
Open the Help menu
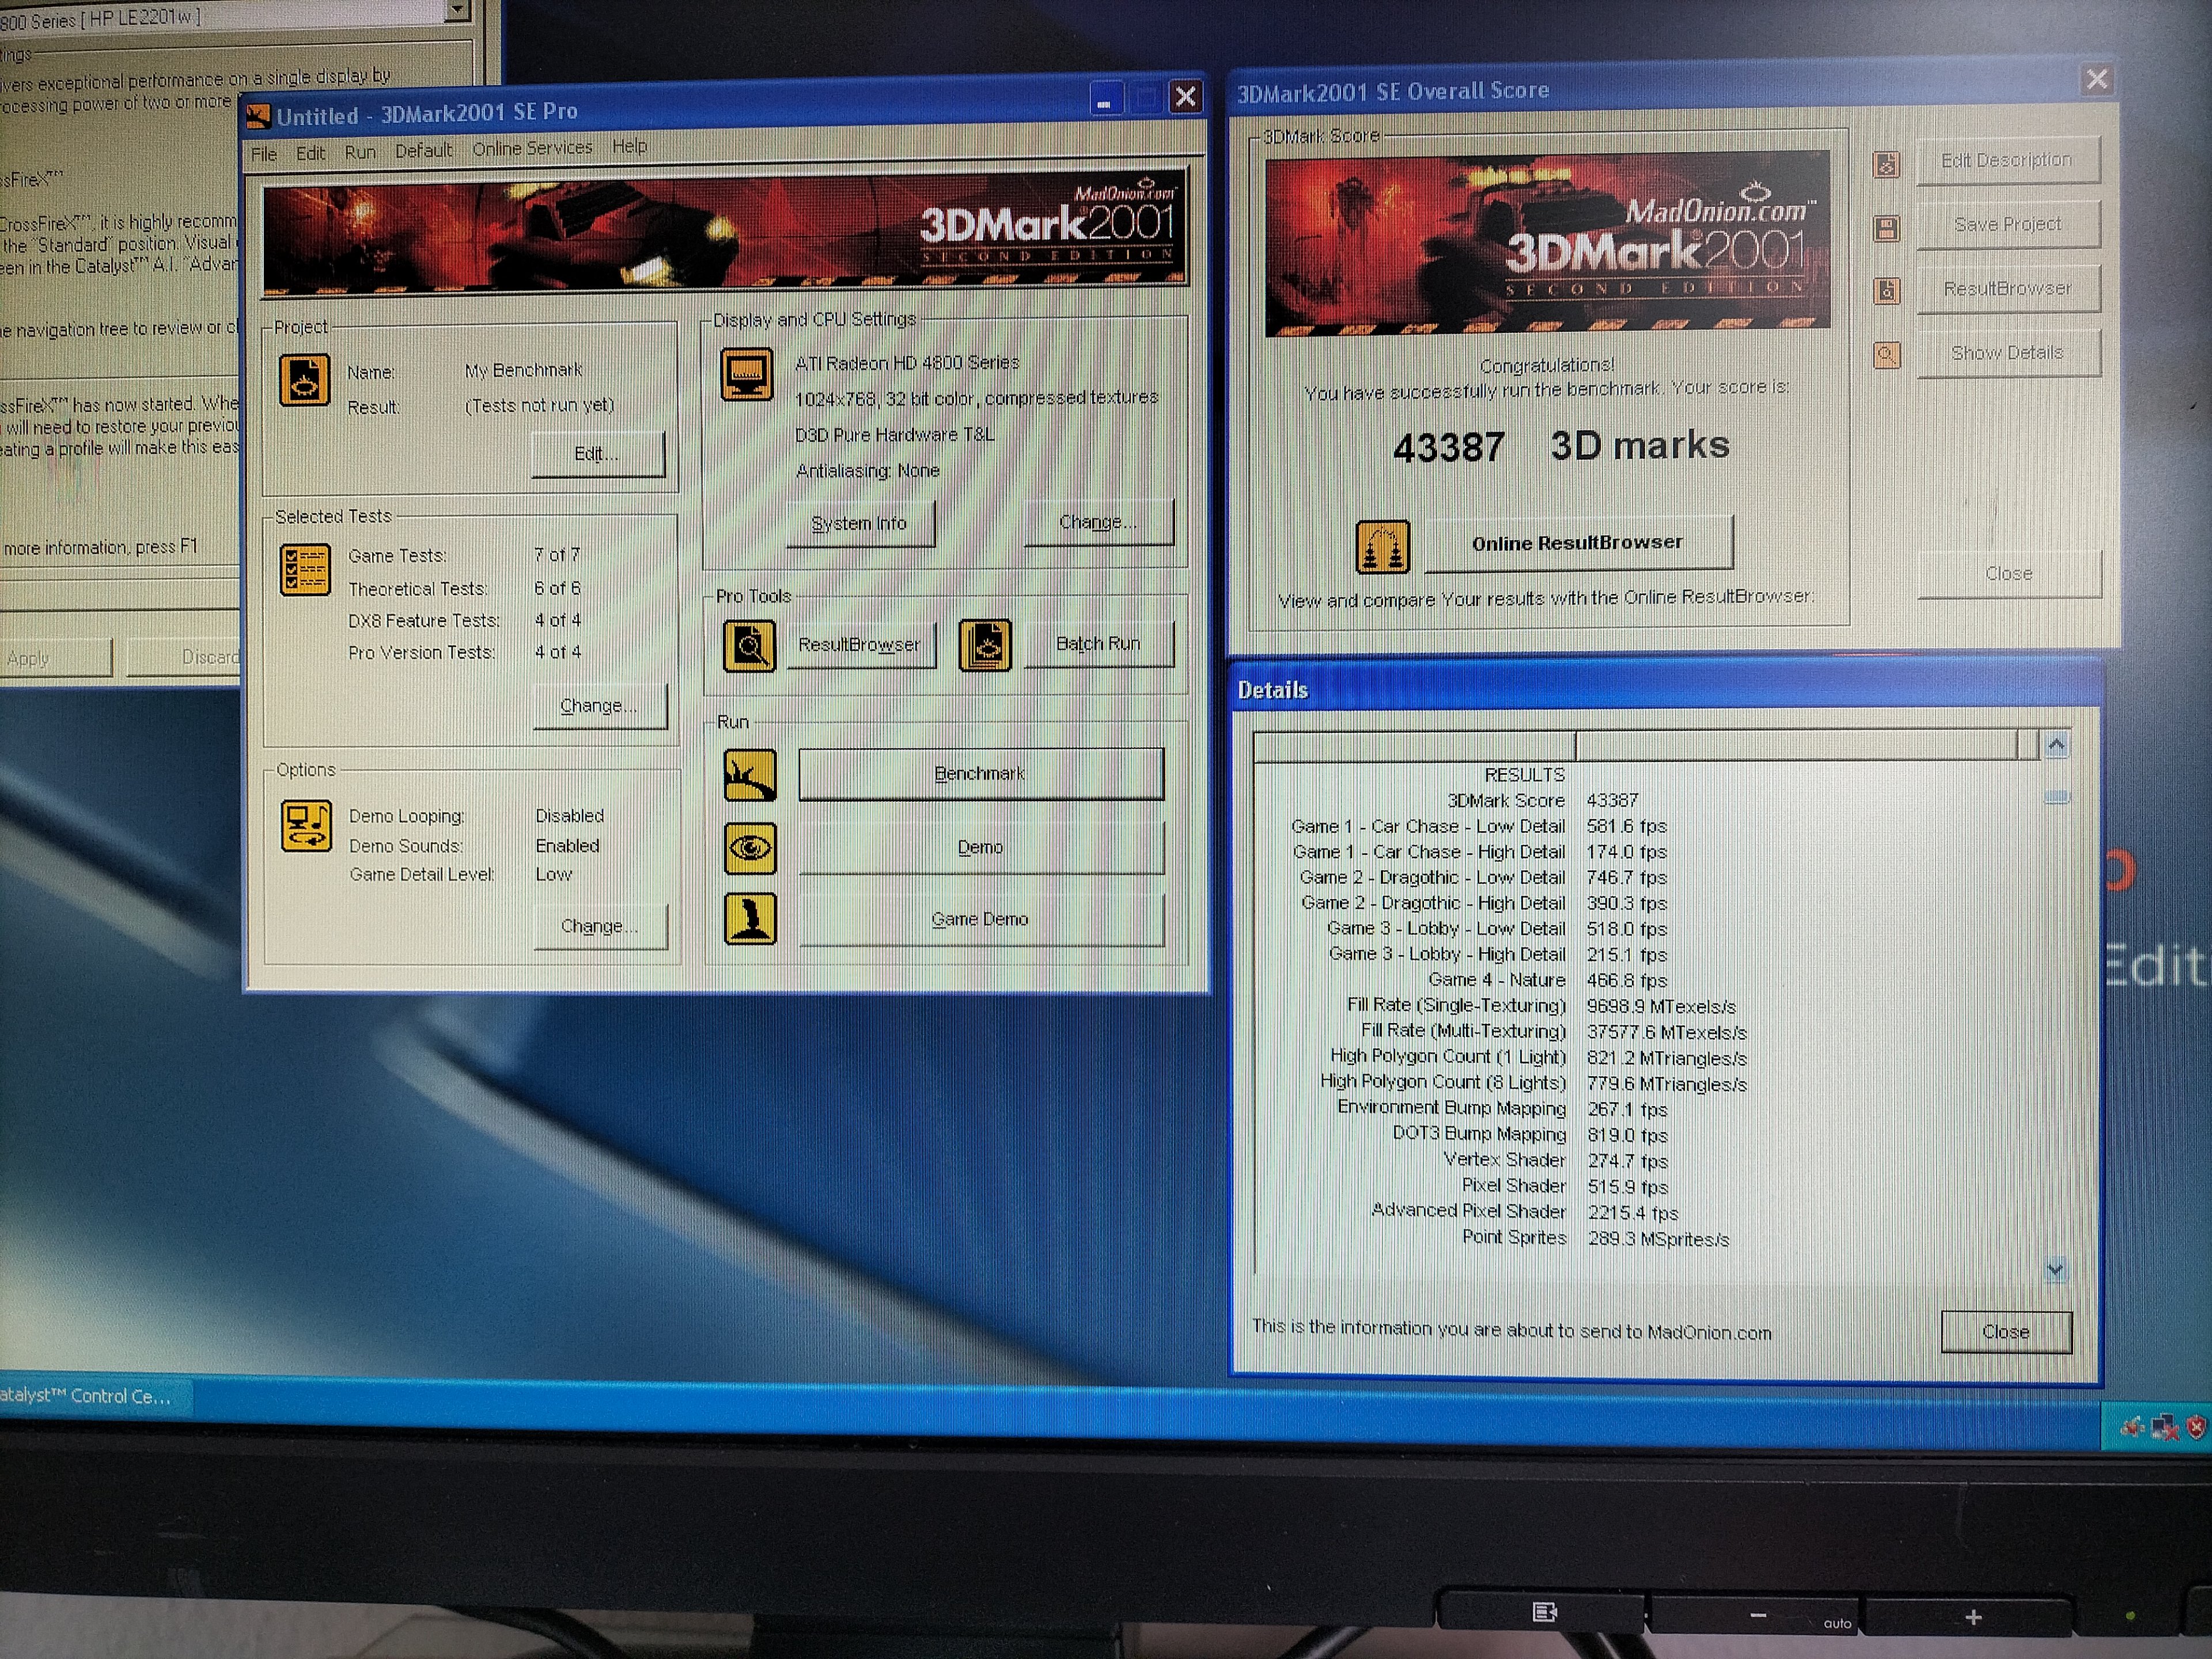click(x=629, y=146)
